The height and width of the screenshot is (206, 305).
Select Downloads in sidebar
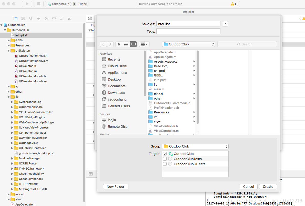click(116, 93)
